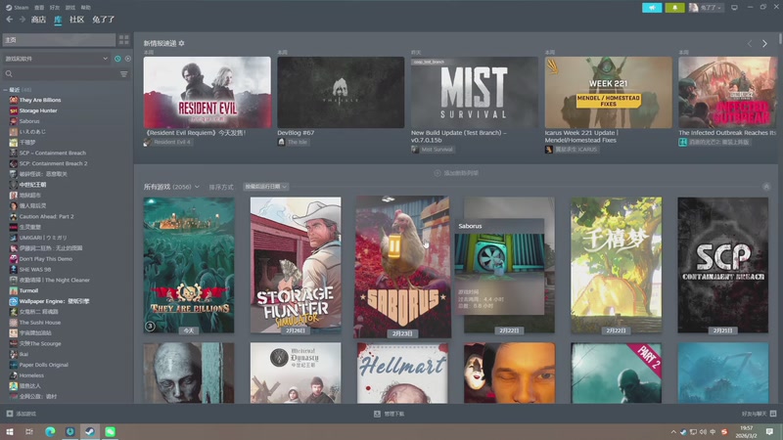
Task: Toggle the recent-activity clock sort icon
Action: 117,59
